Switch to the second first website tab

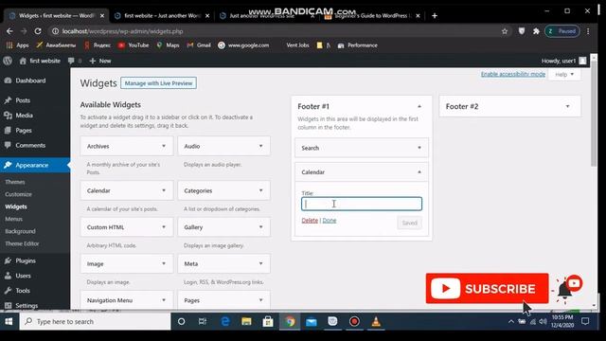point(162,16)
